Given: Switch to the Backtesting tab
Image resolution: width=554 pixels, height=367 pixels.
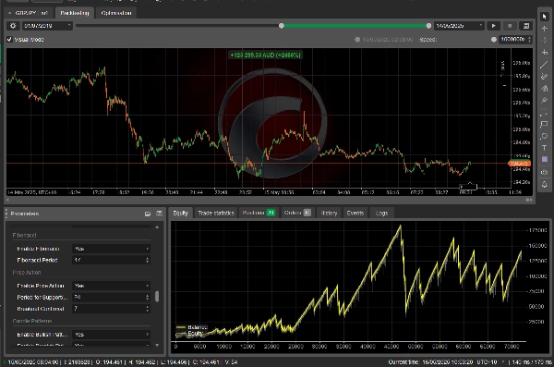Looking at the screenshot, I should click(75, 13).
